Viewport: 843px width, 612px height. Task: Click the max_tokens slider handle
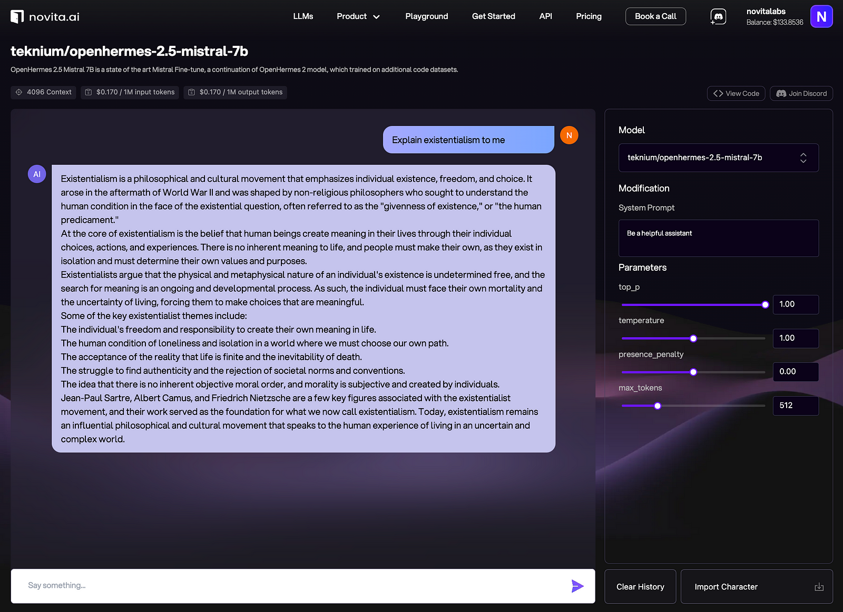658,406
